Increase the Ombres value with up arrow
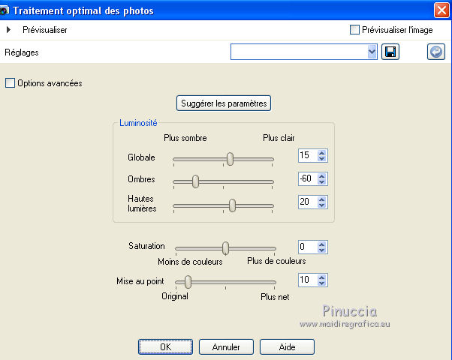This screenshot has height=360, width=452. tap(322, 175)
